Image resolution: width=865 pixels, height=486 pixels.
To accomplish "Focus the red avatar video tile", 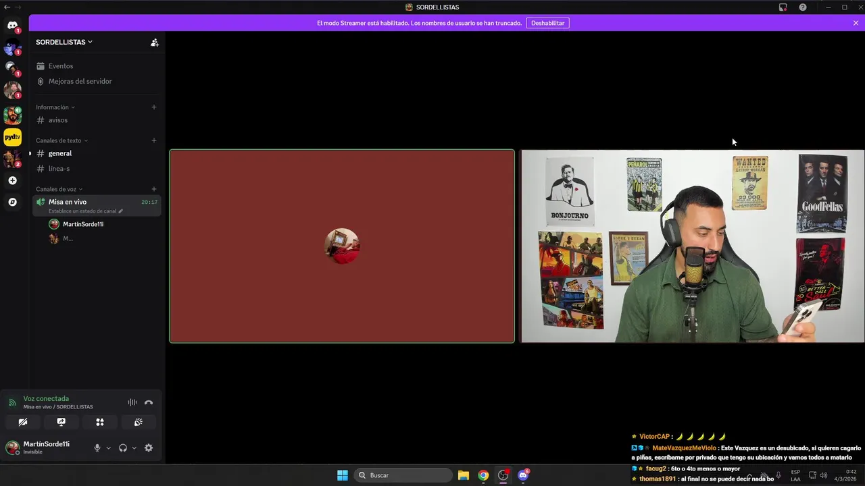I will pos(342,246).
